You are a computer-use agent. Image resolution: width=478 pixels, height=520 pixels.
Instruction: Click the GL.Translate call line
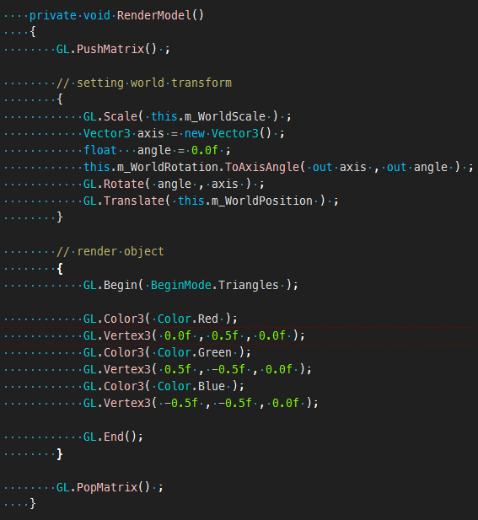point(211,201)
